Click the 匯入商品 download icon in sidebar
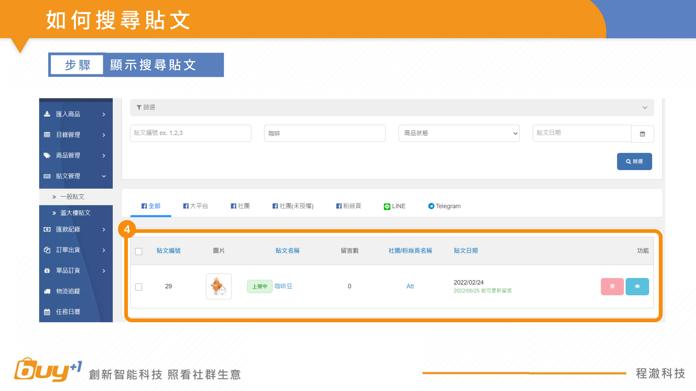Viewport: 696px width, 391px height. tap(47, 114)
